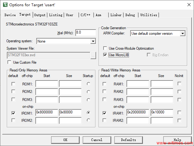This screenshot has height=146, width=194.
Task: Enable NoInit for RAM1
Action: tap(179, 84)
